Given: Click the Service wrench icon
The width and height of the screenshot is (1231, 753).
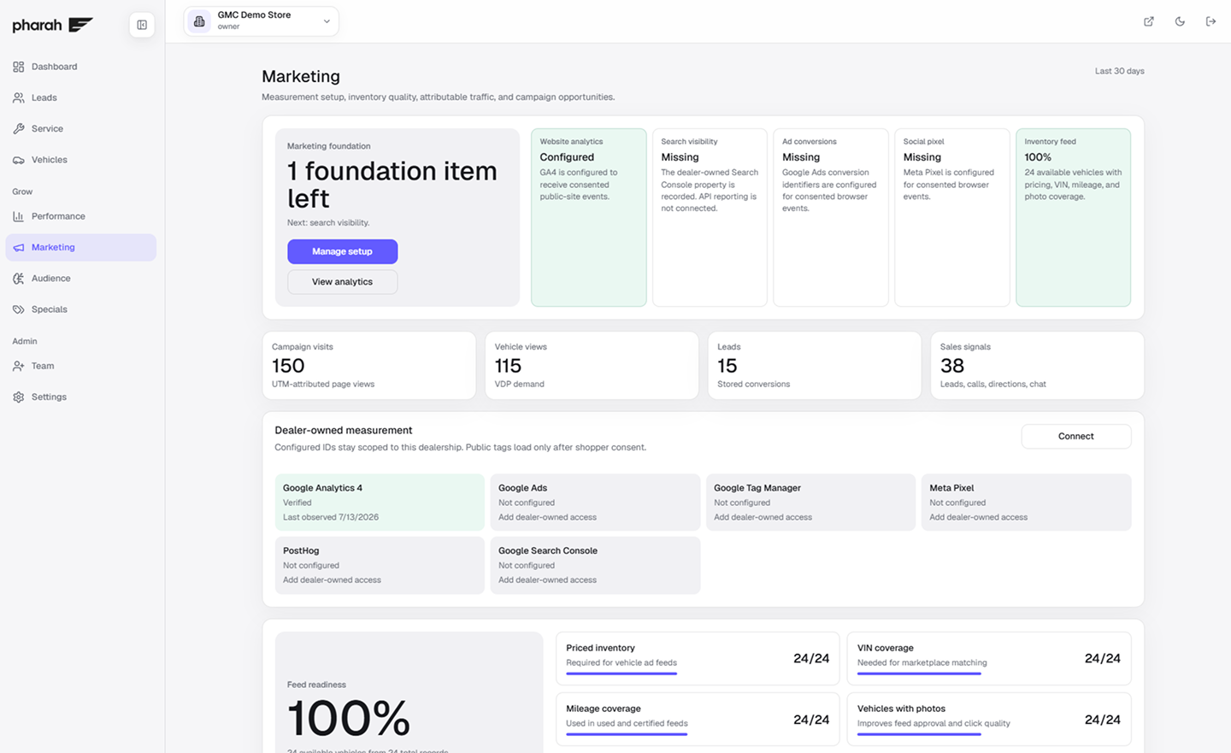Looking at the screenshot, I should (19, 129).
